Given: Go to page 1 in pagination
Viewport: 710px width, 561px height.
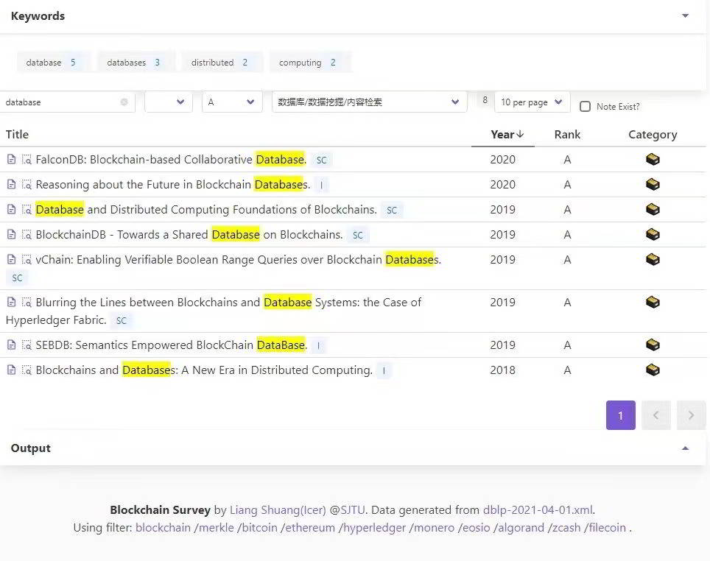Looking at the screenshot, I should (620, 415).
